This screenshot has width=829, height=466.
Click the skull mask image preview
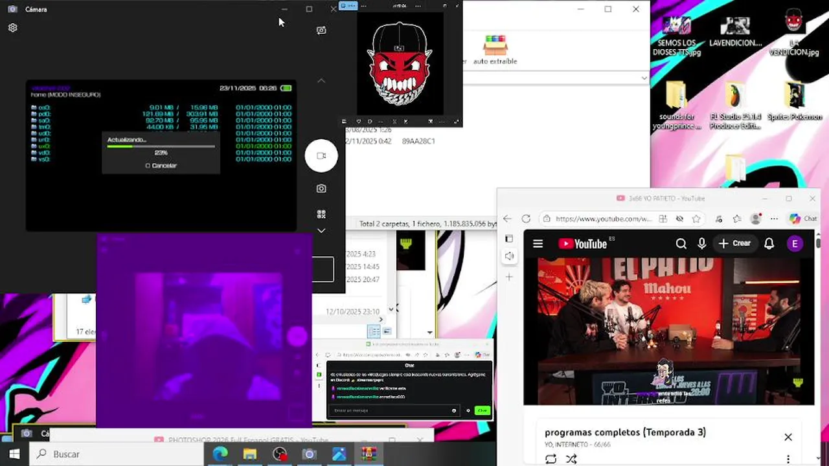(400, 63)
